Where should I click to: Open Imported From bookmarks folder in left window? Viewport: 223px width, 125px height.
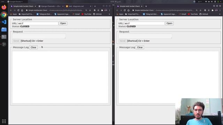26,14
